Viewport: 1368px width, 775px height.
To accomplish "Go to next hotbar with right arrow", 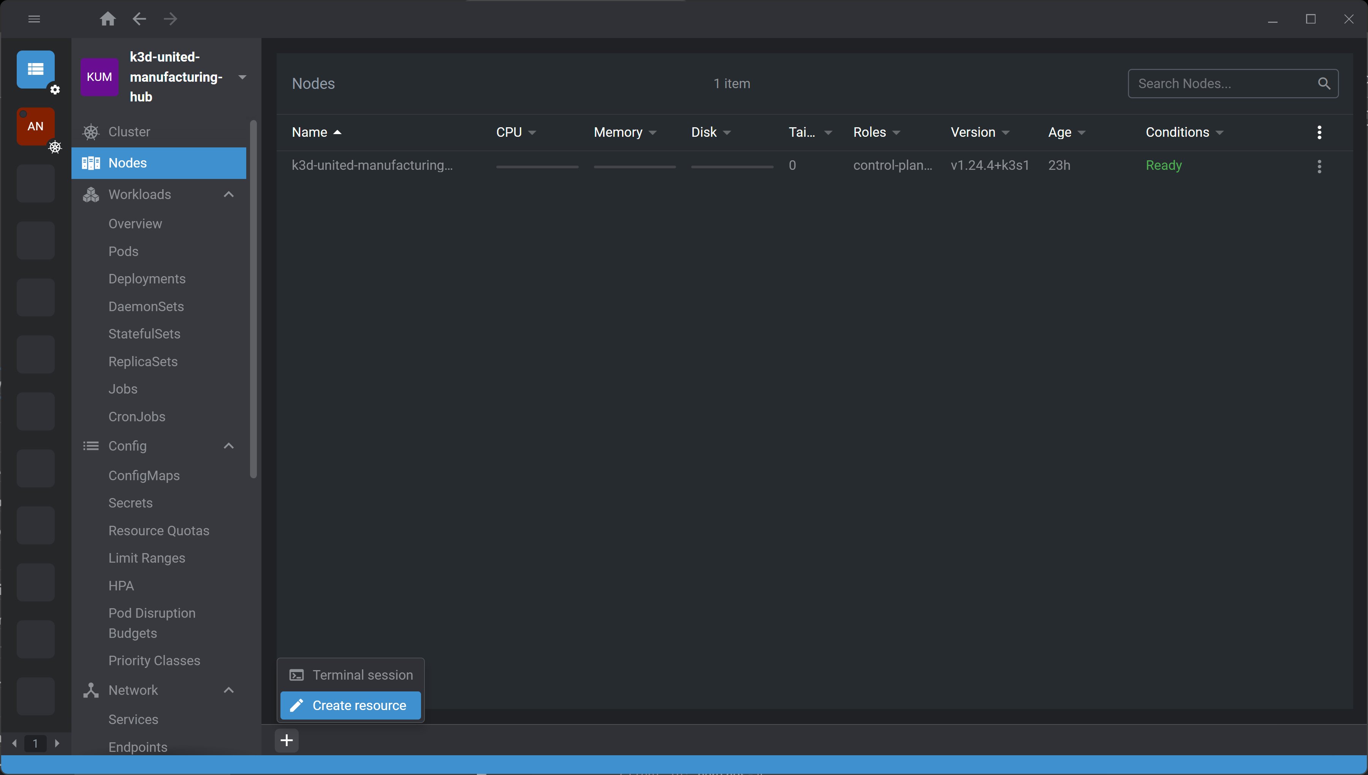I will pos(57,743).
